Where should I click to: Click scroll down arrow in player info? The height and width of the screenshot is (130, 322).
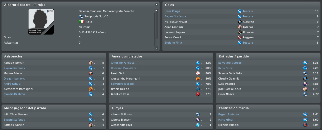coord(156,48)
